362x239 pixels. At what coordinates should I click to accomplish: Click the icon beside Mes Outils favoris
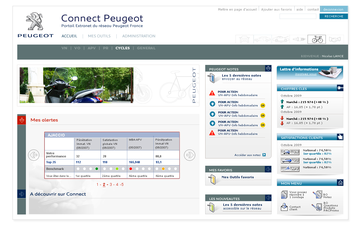(212, 179)
